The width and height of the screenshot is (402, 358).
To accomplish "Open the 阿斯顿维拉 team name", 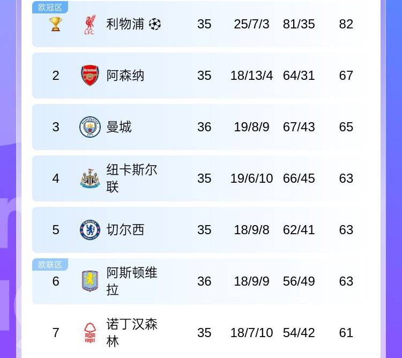I will point(131,281).
